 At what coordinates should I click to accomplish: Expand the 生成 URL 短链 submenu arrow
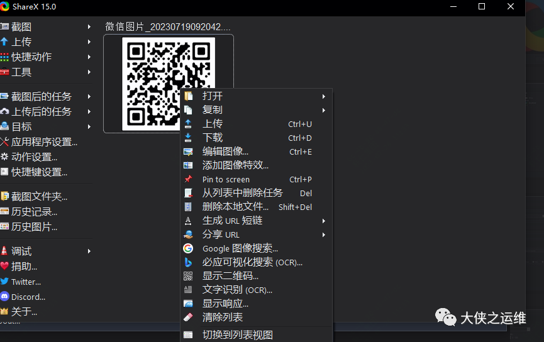324,221
